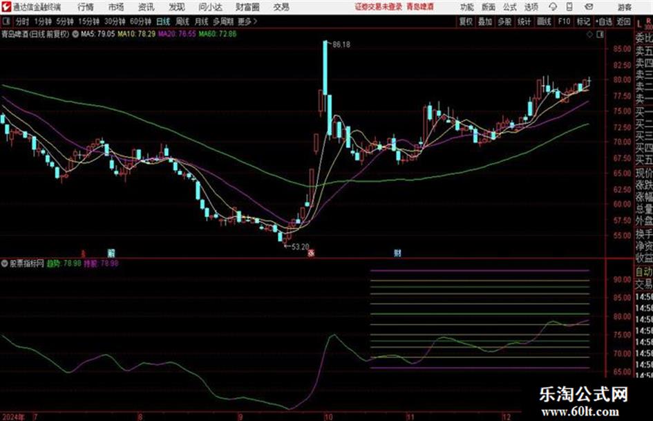Click the diamond icon above the price axis
Image resolution: width=653 pixels, height=421 pixels.
pyautogui.click(x=589, y=35)
